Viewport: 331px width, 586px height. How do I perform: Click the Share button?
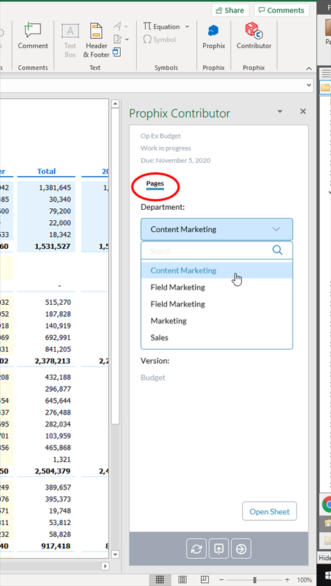click(x=230, y=10)
